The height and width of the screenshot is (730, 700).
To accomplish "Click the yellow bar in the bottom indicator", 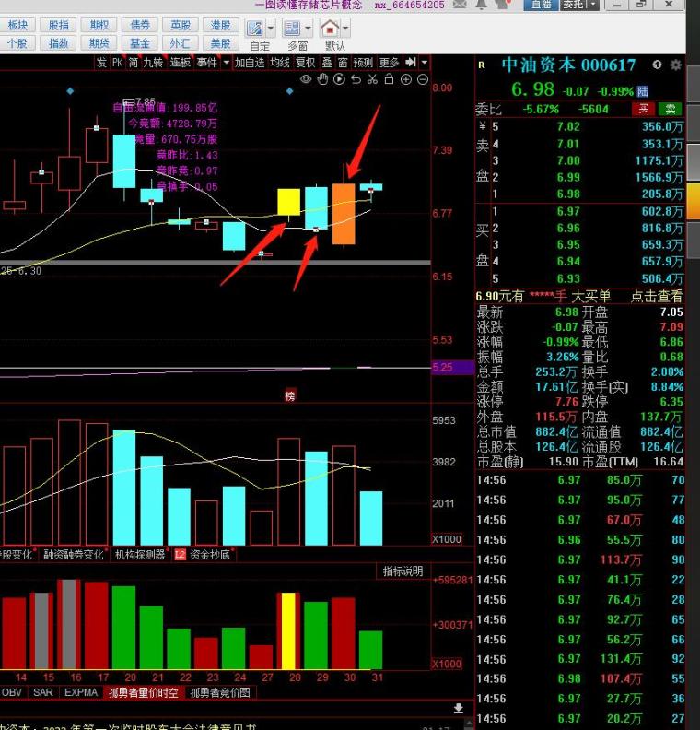I will 289,630.
